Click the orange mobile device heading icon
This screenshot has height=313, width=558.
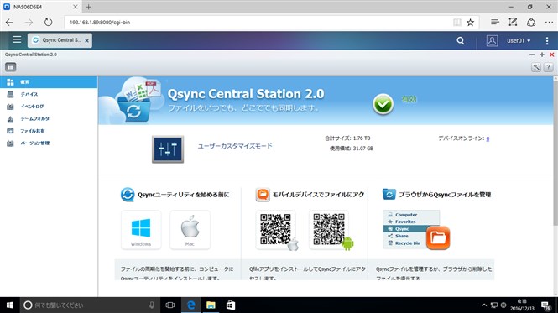pos(263,195)
